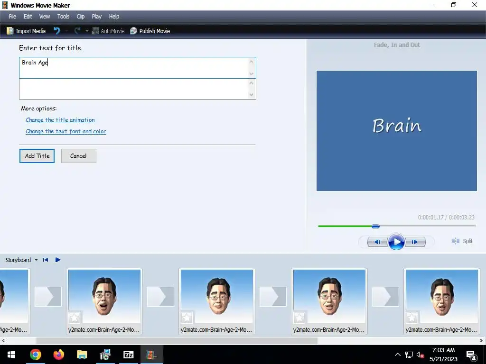Open the Tools menu
Screen dimensions: 486x364
[x=63, y=17]
